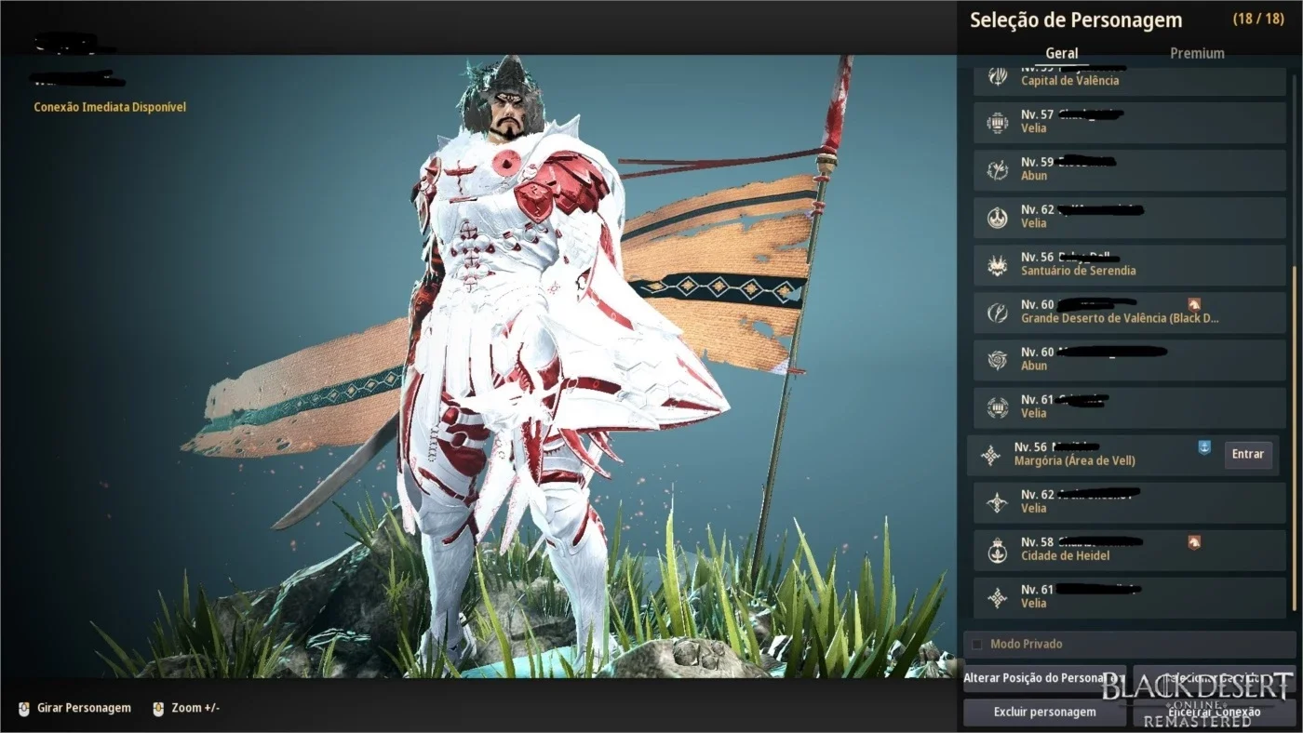Select the Nv. 60 character in Abun

coord(1130,360)
